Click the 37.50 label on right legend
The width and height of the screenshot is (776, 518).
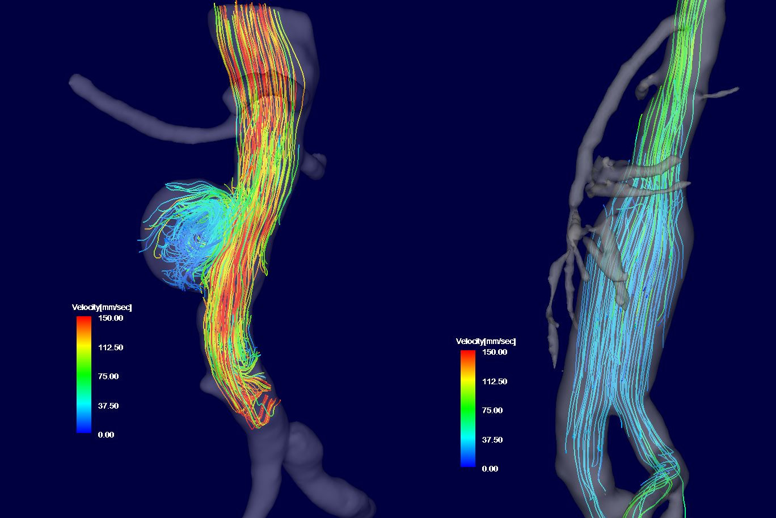point(492,440)
